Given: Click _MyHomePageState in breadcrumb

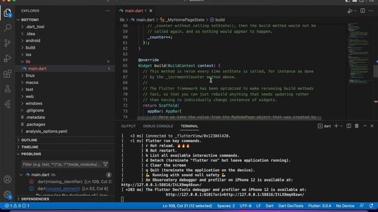Looking at the screenshot, I should click(x=185, y=19).
